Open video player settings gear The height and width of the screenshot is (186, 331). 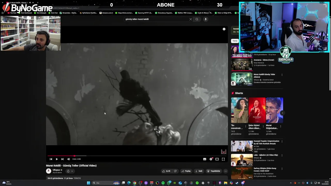click(211, 159)
